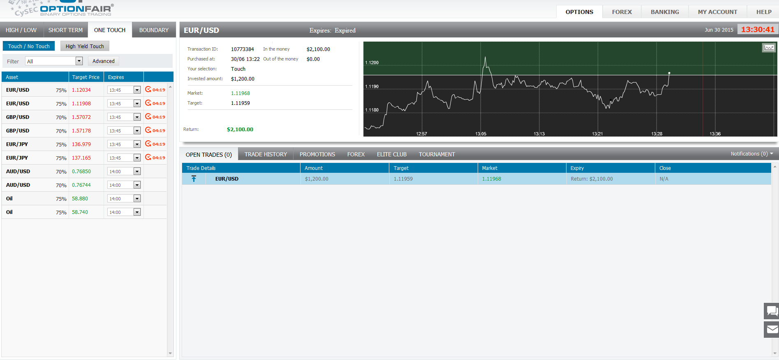Click the chart type icon on graph

tap(768, 48)
